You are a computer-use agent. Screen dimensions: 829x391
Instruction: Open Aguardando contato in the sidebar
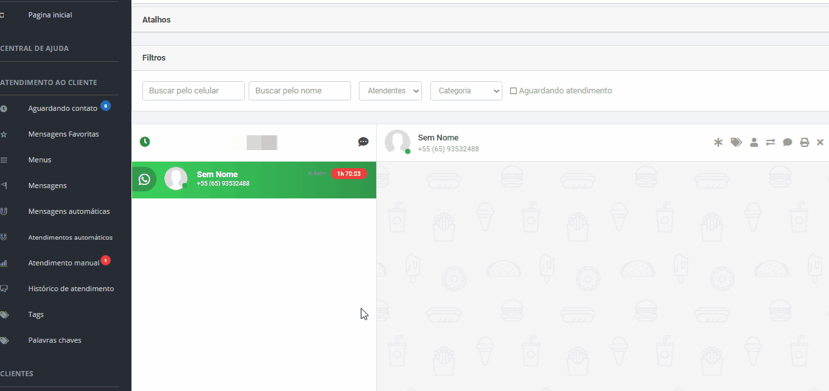62,108
